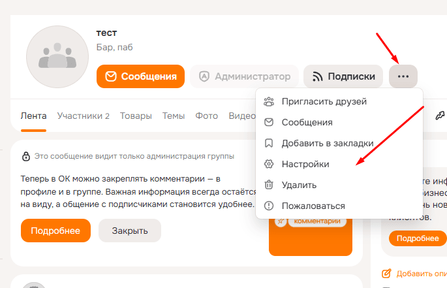Click the group avatar placeholder
Viewport: 447px width, 288px height.
[57, 57]
